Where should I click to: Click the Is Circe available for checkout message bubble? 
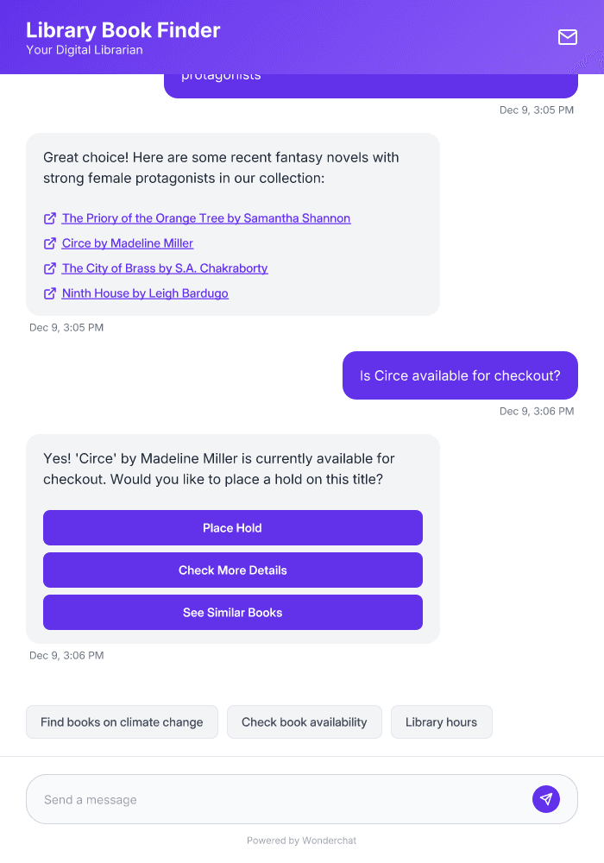tap(459, 375)
